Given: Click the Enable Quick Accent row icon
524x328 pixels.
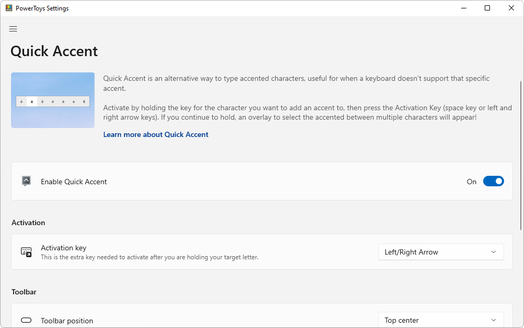Looking at the screenshot, I should pyautogui.click(x=26, y=181).
